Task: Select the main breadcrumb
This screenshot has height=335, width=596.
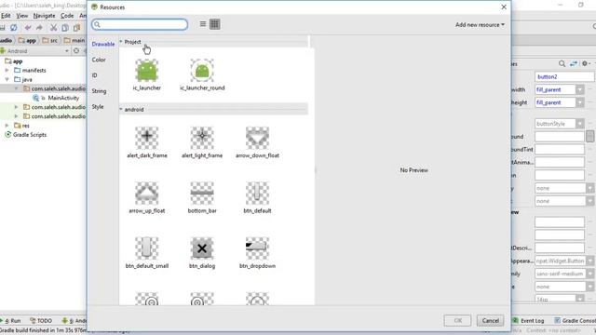Action: coord(74,40)
